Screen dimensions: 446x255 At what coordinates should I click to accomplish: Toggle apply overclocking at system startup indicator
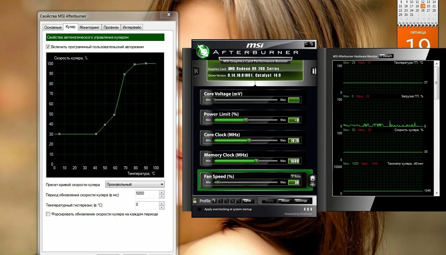[x=199, y=209]
